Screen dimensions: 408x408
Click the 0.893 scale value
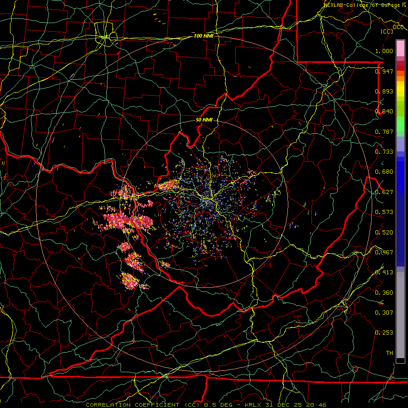point(384,91)
